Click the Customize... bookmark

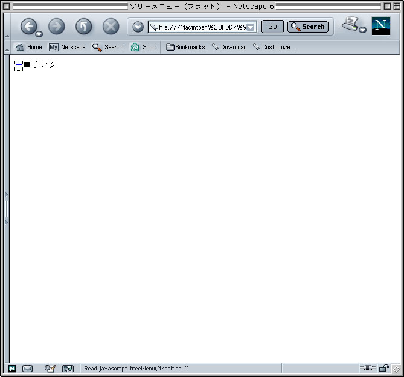point(274,47)
